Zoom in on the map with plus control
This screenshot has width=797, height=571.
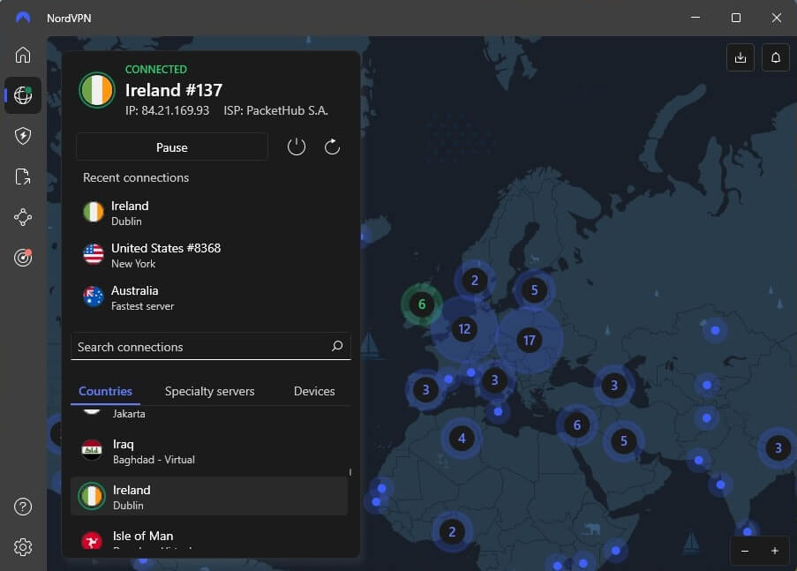[x=773, y=551]
